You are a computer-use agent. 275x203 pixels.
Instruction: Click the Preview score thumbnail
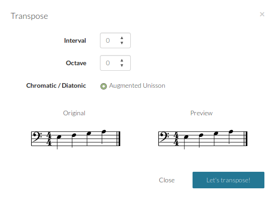click(x=203, y=139)
